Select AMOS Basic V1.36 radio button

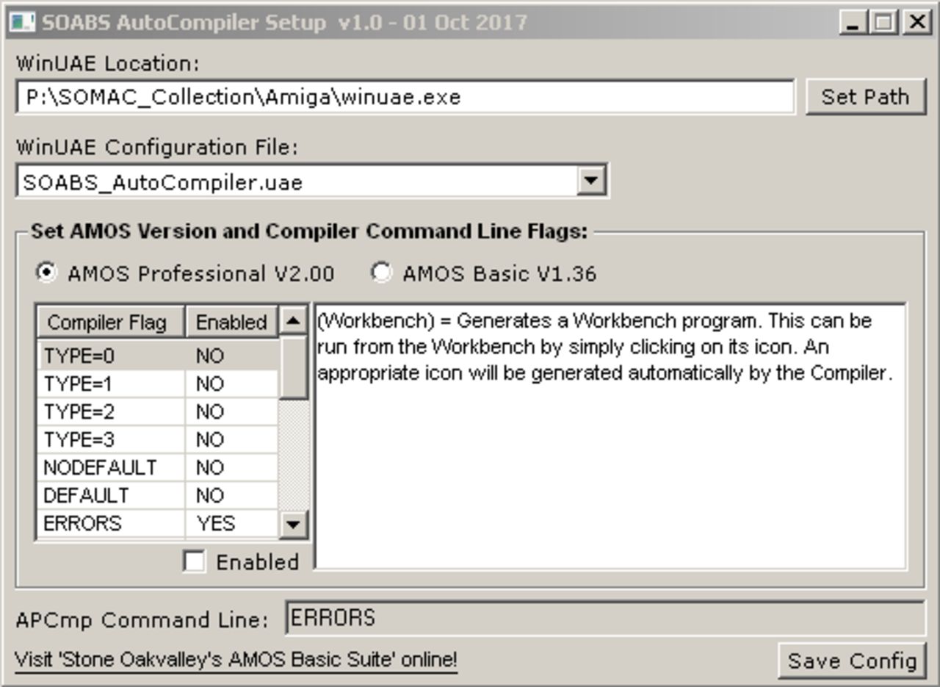(x=381, y=273)
